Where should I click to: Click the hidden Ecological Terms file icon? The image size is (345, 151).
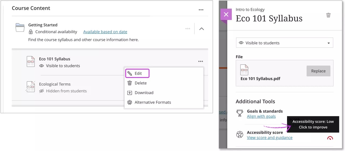coord(30,87)
